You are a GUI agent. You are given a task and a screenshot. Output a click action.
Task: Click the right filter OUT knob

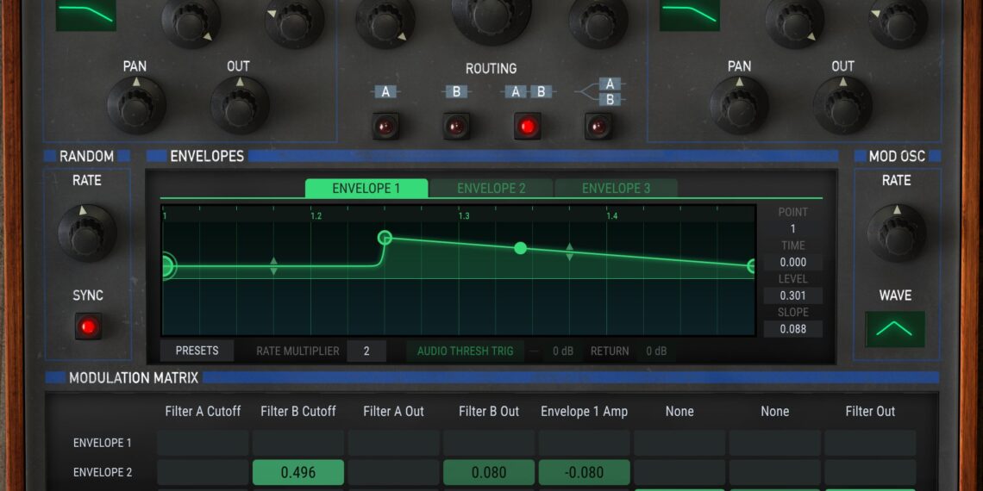point(842,105)
